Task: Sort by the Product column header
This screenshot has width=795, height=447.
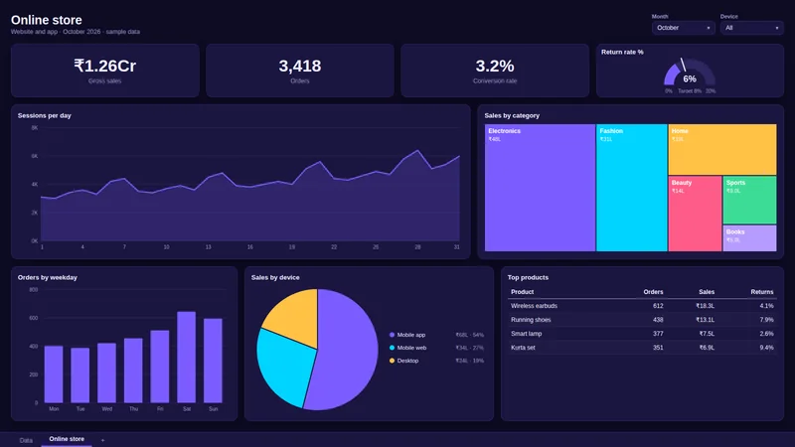Action: click(x=523, y=292)
